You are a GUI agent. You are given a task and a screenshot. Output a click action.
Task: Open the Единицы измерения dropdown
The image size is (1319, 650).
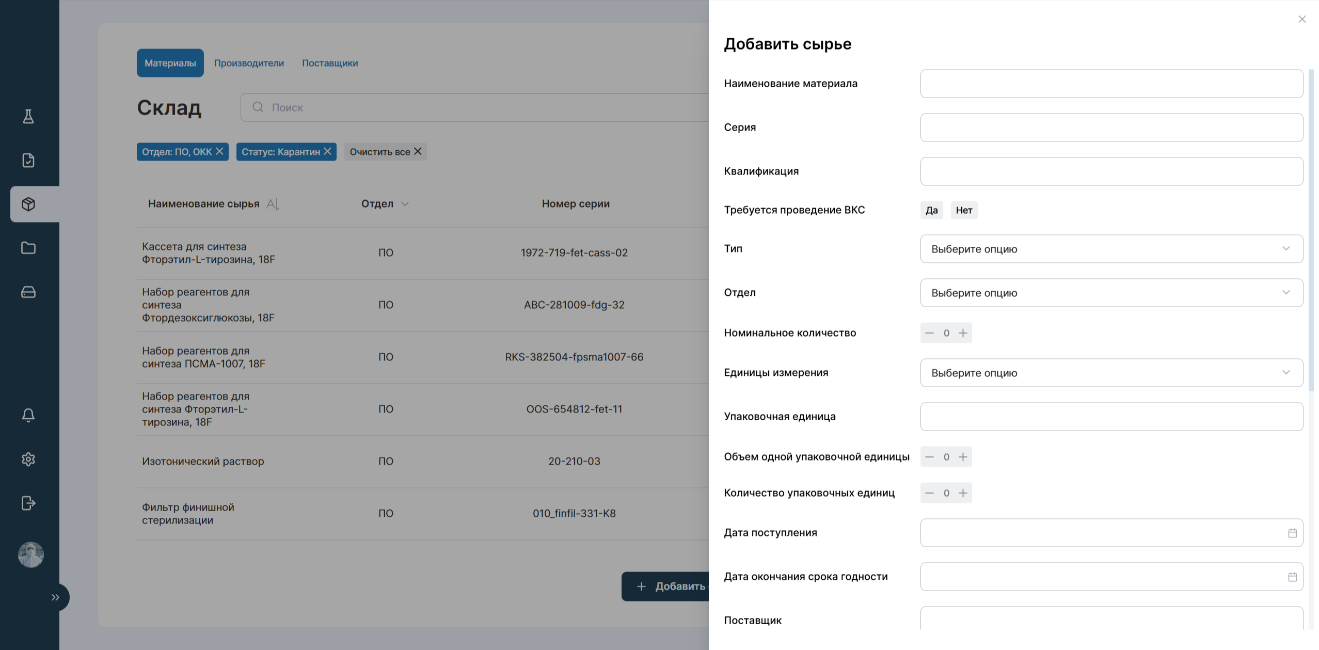(x=1111, y=373)
